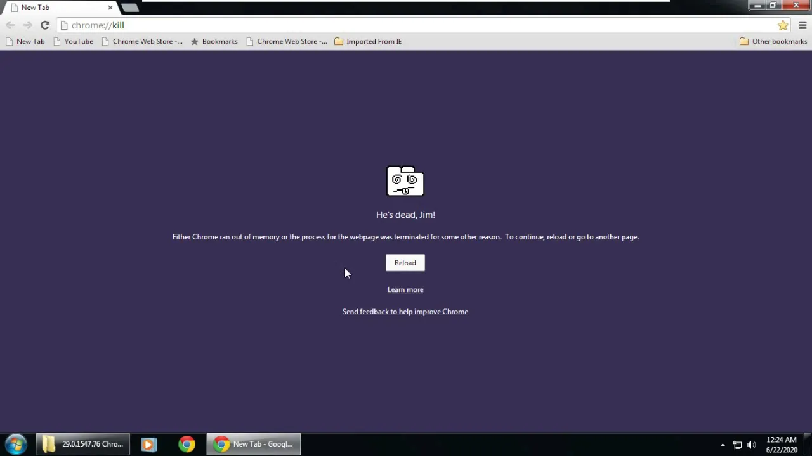Screen dimensions: 812x456
Task: Expand the Imported From IE folder
Action: 368,41
